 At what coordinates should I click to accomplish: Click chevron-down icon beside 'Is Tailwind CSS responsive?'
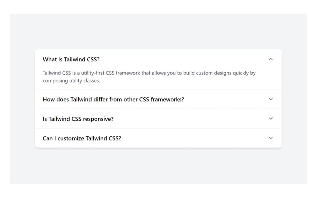271,119
